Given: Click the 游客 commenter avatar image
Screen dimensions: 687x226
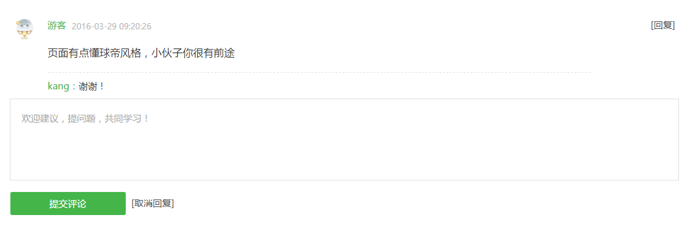Looking at the screenshot, I should click(x=25, y=29).
